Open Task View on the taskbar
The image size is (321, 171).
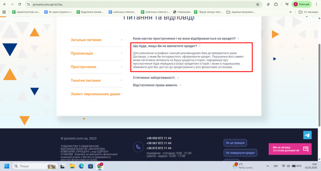coord(62,166)
